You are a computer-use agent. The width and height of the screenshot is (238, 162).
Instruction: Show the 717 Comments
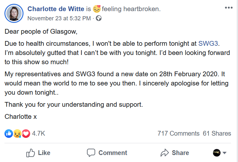[x=178, y=134]
